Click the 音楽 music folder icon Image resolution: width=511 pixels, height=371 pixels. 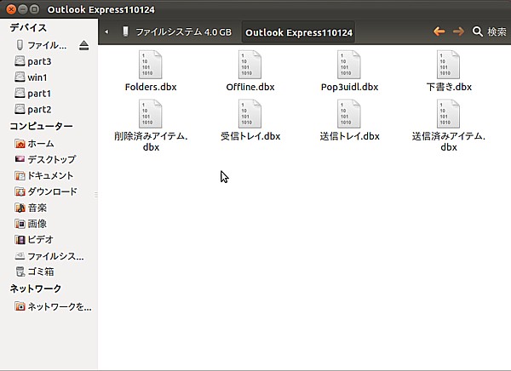[x=20, y=208]
